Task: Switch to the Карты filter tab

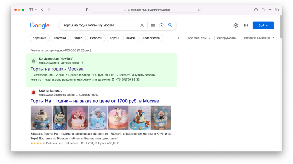Action: tap(114, 38)
